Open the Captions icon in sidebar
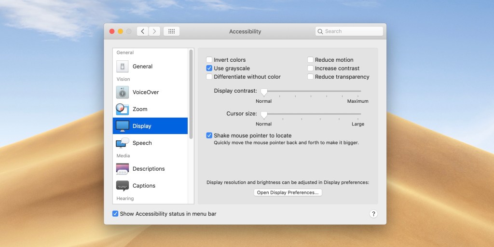 click(123, 186)
